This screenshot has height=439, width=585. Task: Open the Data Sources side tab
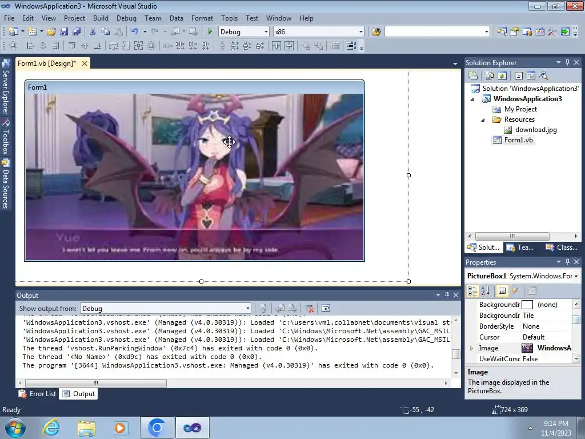[x=6, y=184]
